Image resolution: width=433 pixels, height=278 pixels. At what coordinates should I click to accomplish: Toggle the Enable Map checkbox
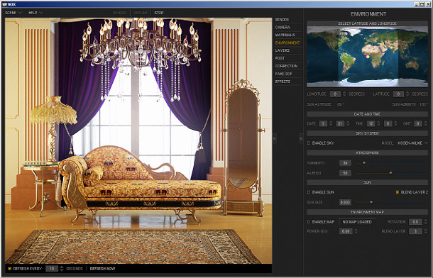click(x=309, y=222)
